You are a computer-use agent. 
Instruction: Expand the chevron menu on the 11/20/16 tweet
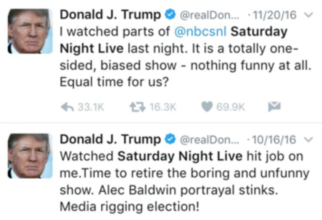[x=308, y=15]
